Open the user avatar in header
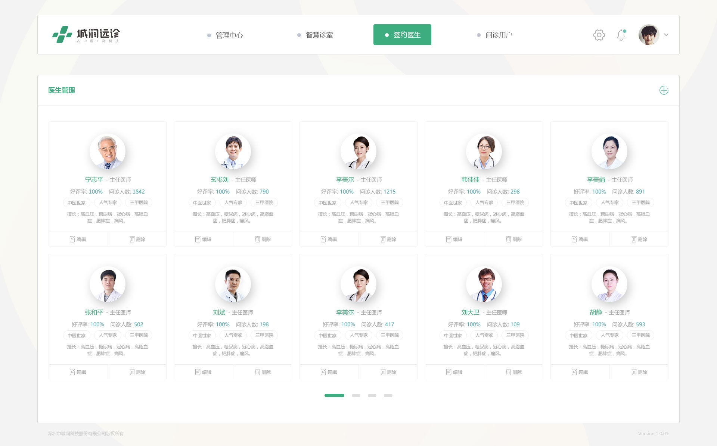Viewport: 717px width, 446px height. point(649,35)
